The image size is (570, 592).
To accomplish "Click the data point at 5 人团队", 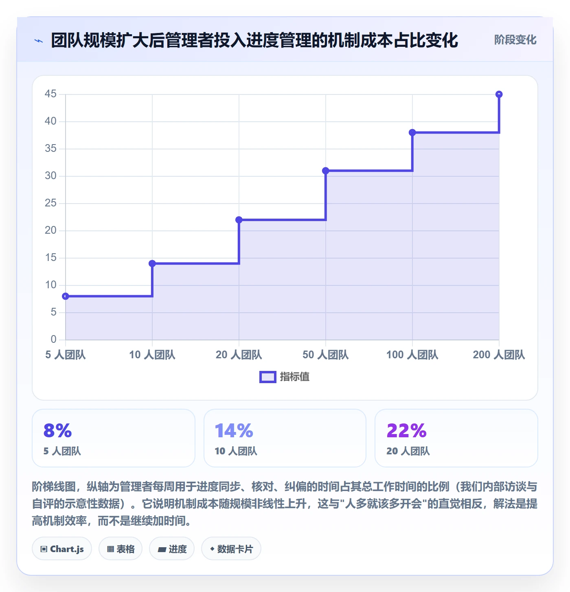I will click(x=66, y=296).
